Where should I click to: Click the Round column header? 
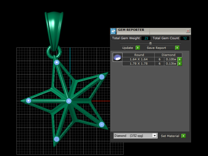[139, 55]
